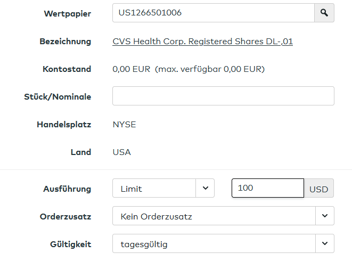Select the Ausführung label text
352x261 pixels.
(67, 189)
